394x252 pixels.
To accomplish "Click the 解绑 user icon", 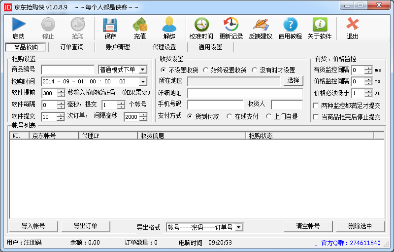I will (x=169, y=24).
